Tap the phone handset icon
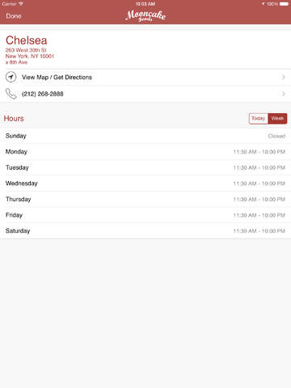This screenshot has width=291, height=388. click(x=11, y=94)
